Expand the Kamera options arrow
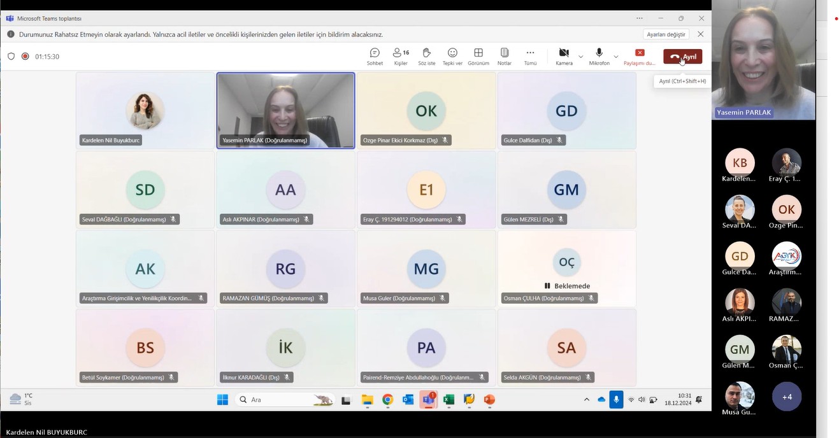This screenshot has height=438, width=839. (580, 57)
